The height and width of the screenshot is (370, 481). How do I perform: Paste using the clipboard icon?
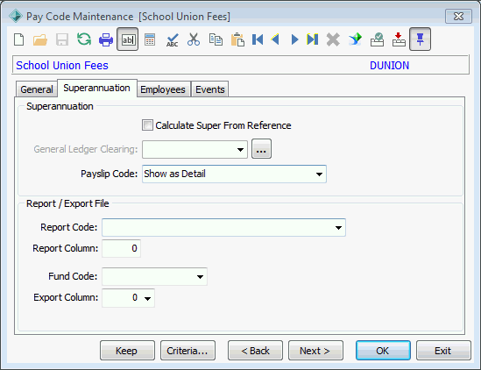pyautogui.click(x=237, y=39)
